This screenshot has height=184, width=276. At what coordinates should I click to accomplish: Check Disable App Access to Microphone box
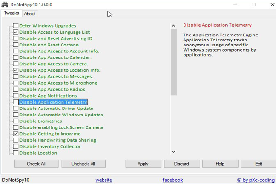(x=16, y=83)
